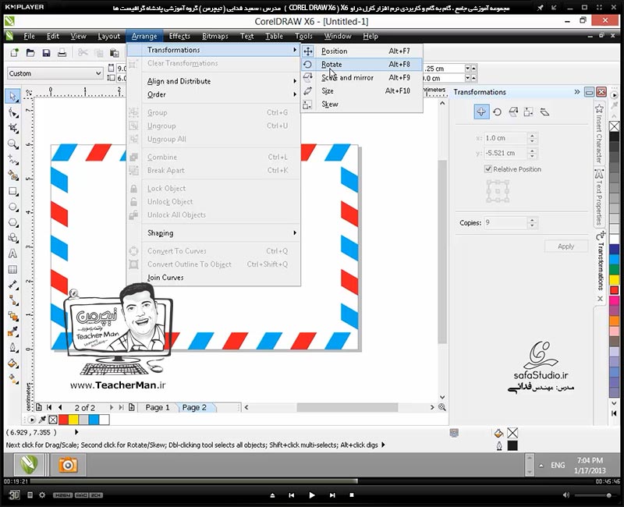The image size is (624, 507).
Task: Click the zoom navigator icon beside scrollbar
Action: point(442,407)
